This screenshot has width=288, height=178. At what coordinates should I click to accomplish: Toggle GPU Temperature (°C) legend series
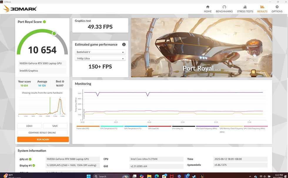click(x=136, y=128)
